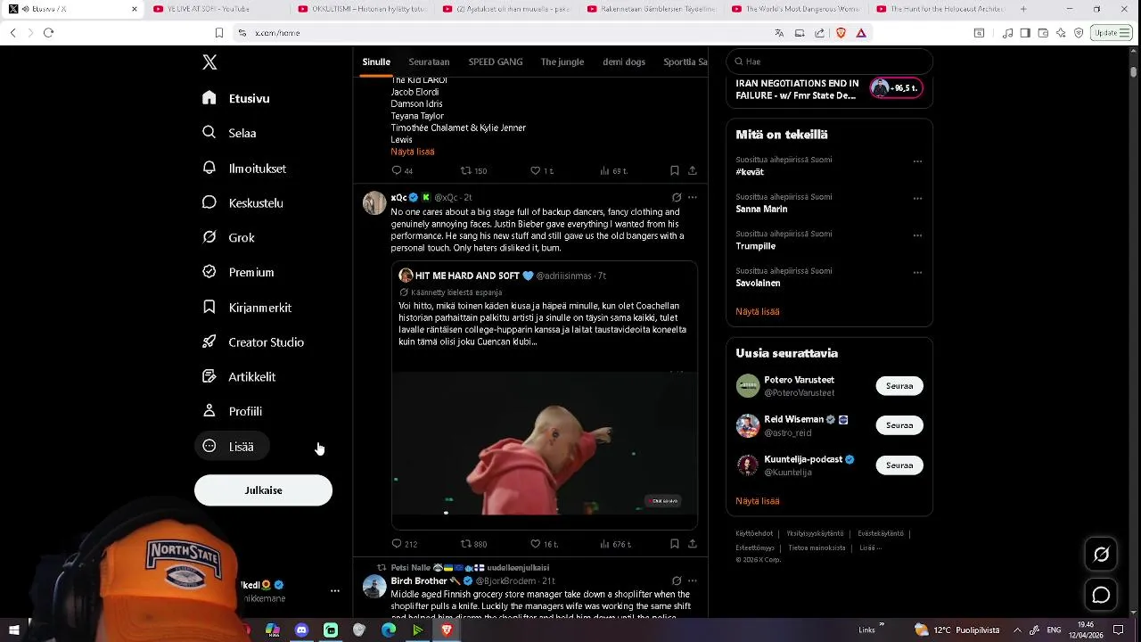Switch to the demi dogs tab

tap(624, 62)
